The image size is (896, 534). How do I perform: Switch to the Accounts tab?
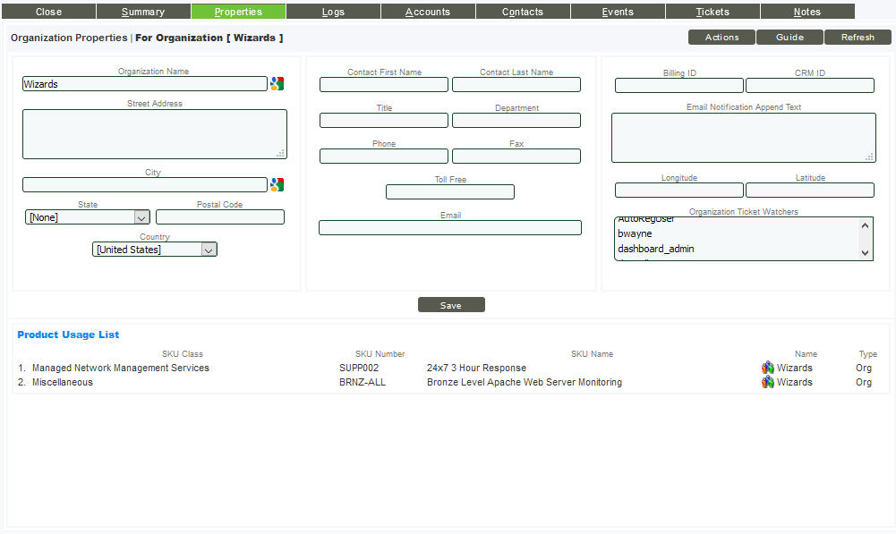coord(427,12)
